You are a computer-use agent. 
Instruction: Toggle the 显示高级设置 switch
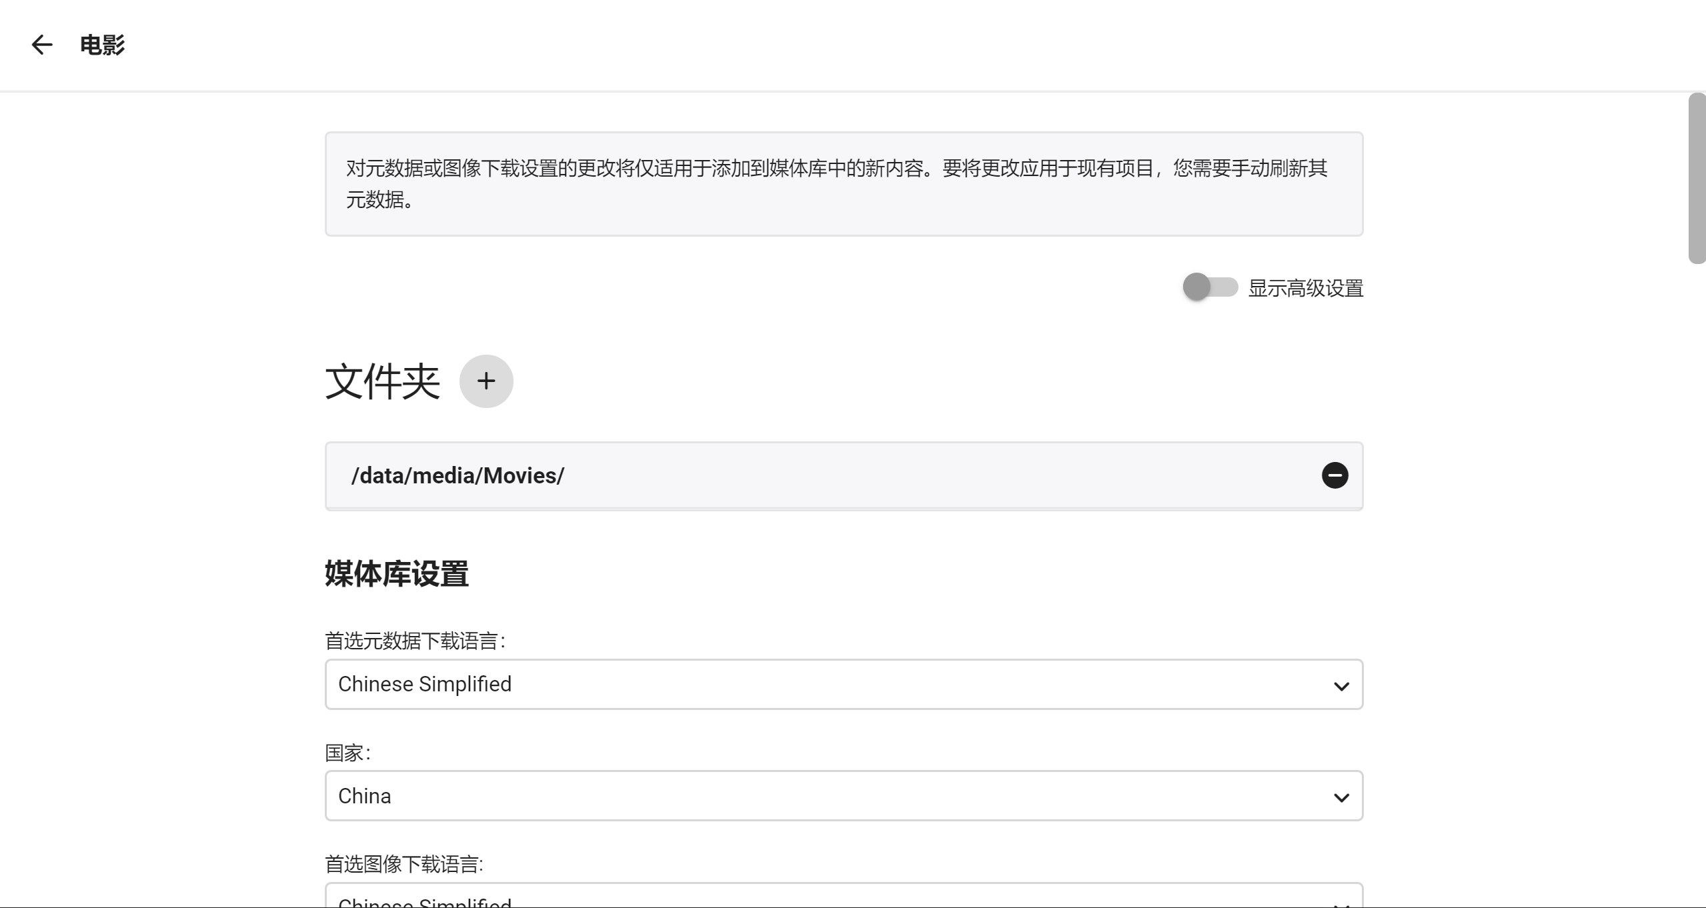click(1210, 287)
